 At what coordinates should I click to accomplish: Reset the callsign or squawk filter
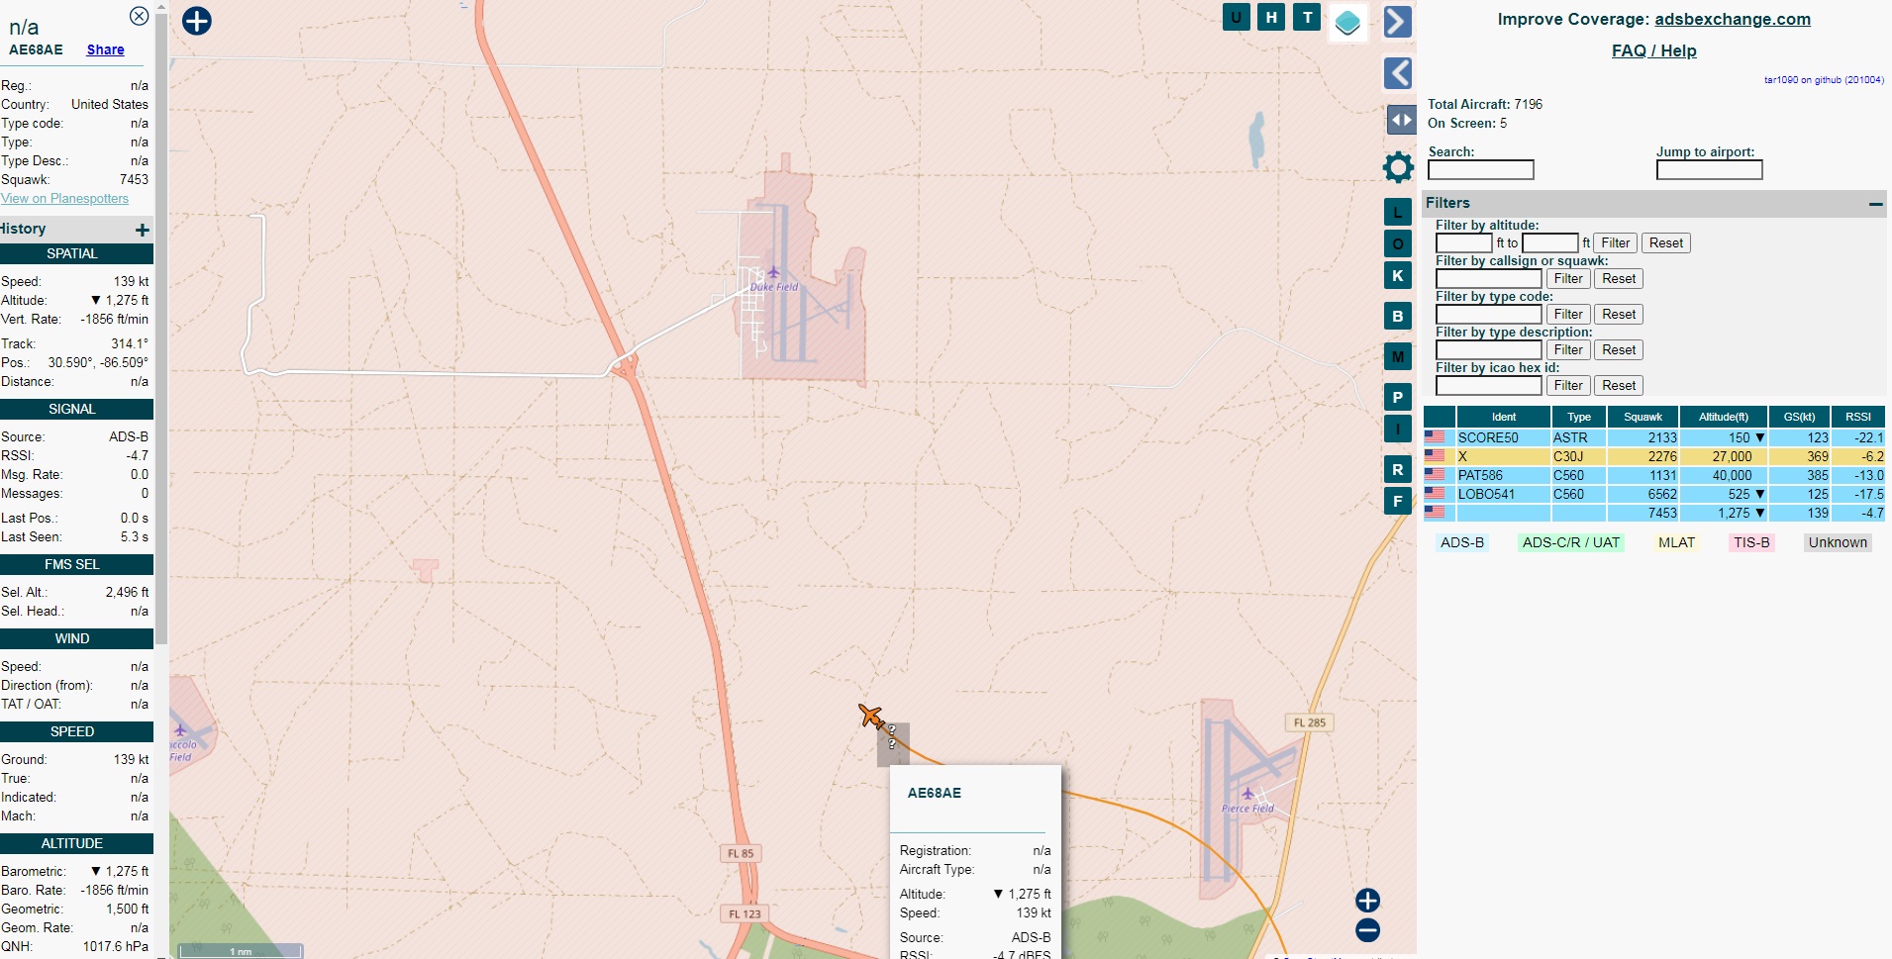1619,278
